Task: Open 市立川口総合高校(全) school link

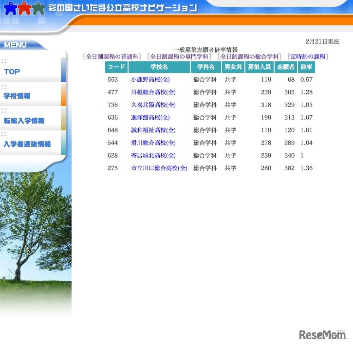Action: point(159,168)
